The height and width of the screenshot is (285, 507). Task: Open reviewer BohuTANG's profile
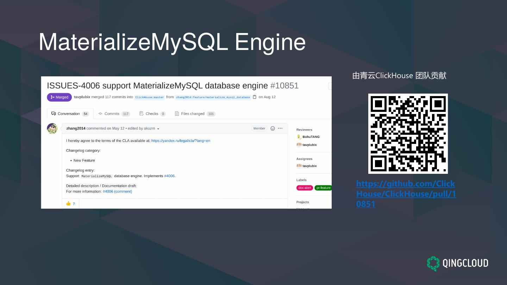[311, 137]
